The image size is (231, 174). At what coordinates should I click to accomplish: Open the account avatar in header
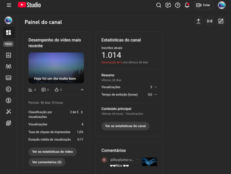(221, 5)
